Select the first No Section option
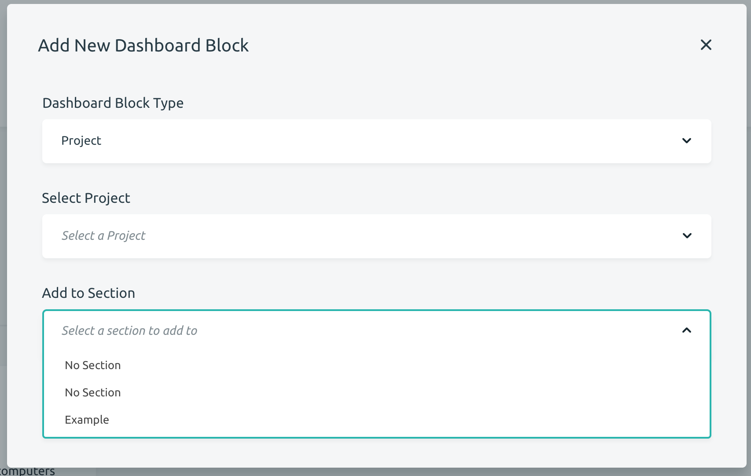 92,365
